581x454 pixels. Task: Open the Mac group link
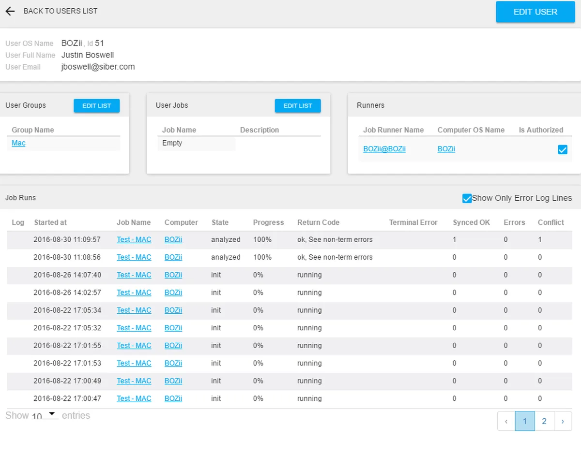pyautogui.click(x=18, y=143)
